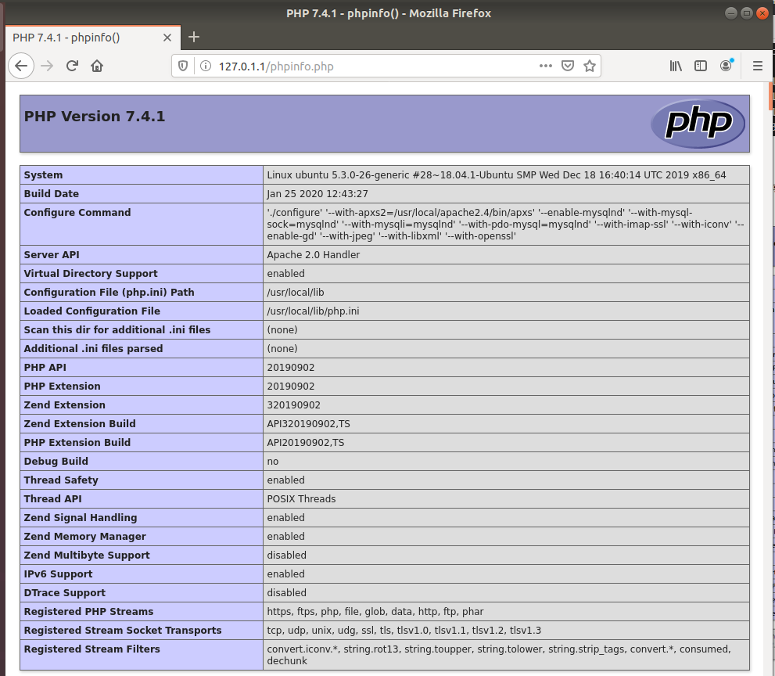Image resolution: width=775 pixels, height=676 pixels.
Task: Click the Jan 25 2020 build date value
Action: [318, 194]
